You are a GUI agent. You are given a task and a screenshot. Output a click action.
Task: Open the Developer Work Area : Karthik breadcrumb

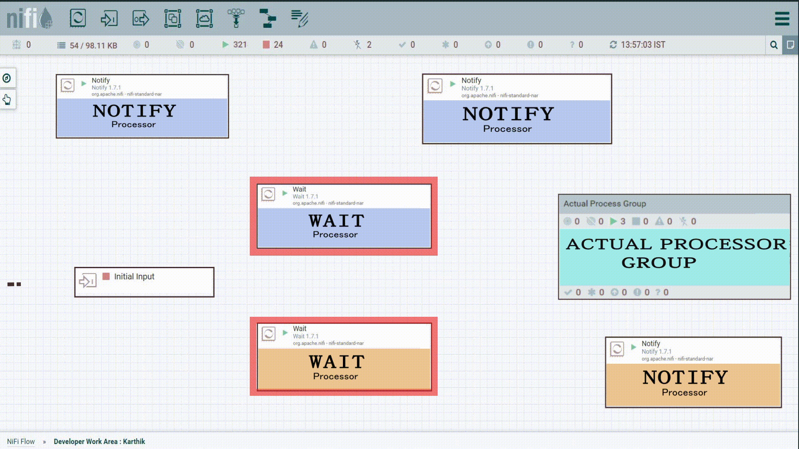pos(99,442)
